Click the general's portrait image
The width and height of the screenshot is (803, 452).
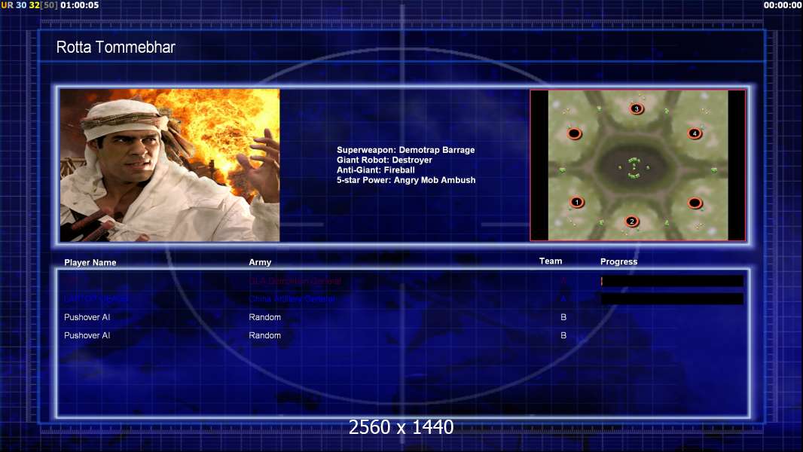coord(170,165)
